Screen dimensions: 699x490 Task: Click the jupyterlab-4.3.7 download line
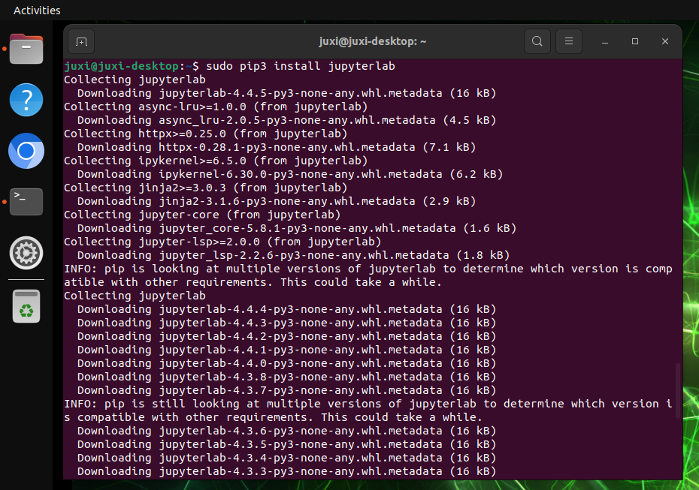[286, 390]
